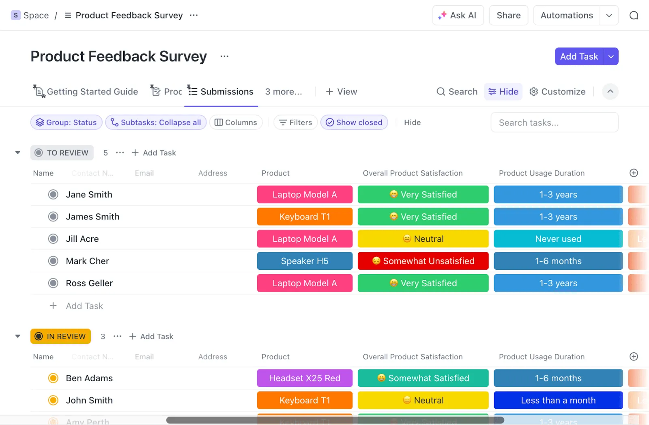The image size is (649, 425).
Task: Open Jane Smith's Laptop Model A product dropdown
Action: pos(305,195)
